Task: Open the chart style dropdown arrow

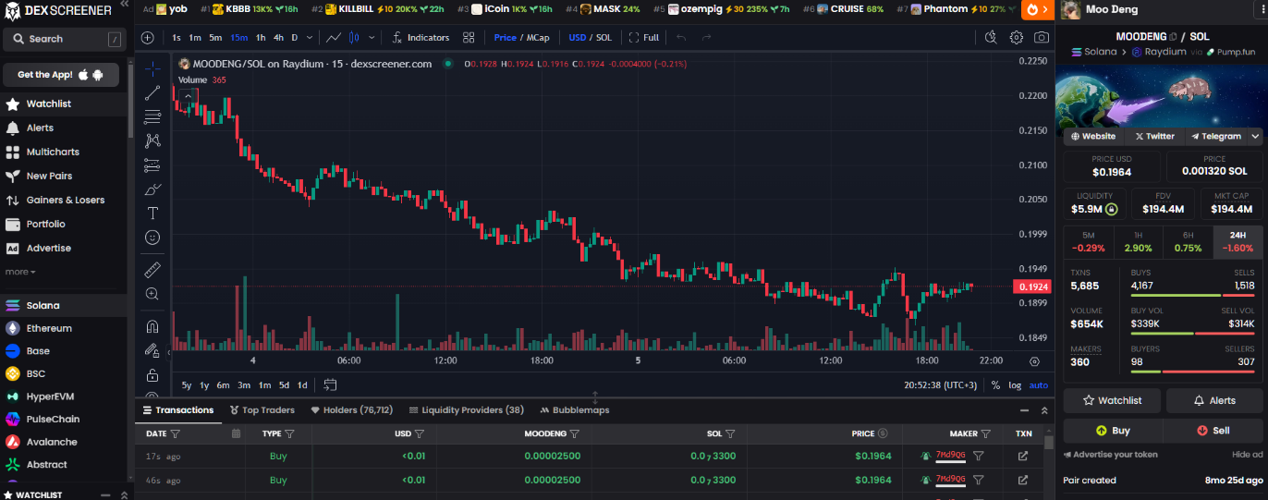Action: [372, 38]
